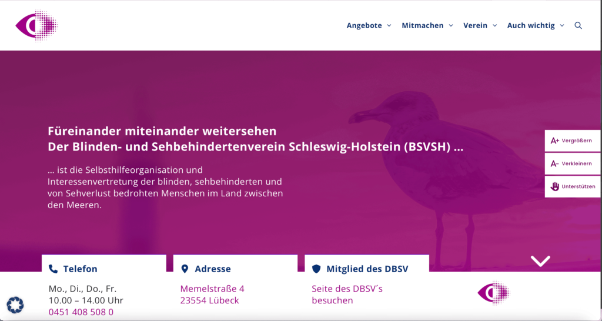The width and height of the screenshot is (602, 321).
Task: Call the phone number 0451 408 508 0
Action: 81,312
